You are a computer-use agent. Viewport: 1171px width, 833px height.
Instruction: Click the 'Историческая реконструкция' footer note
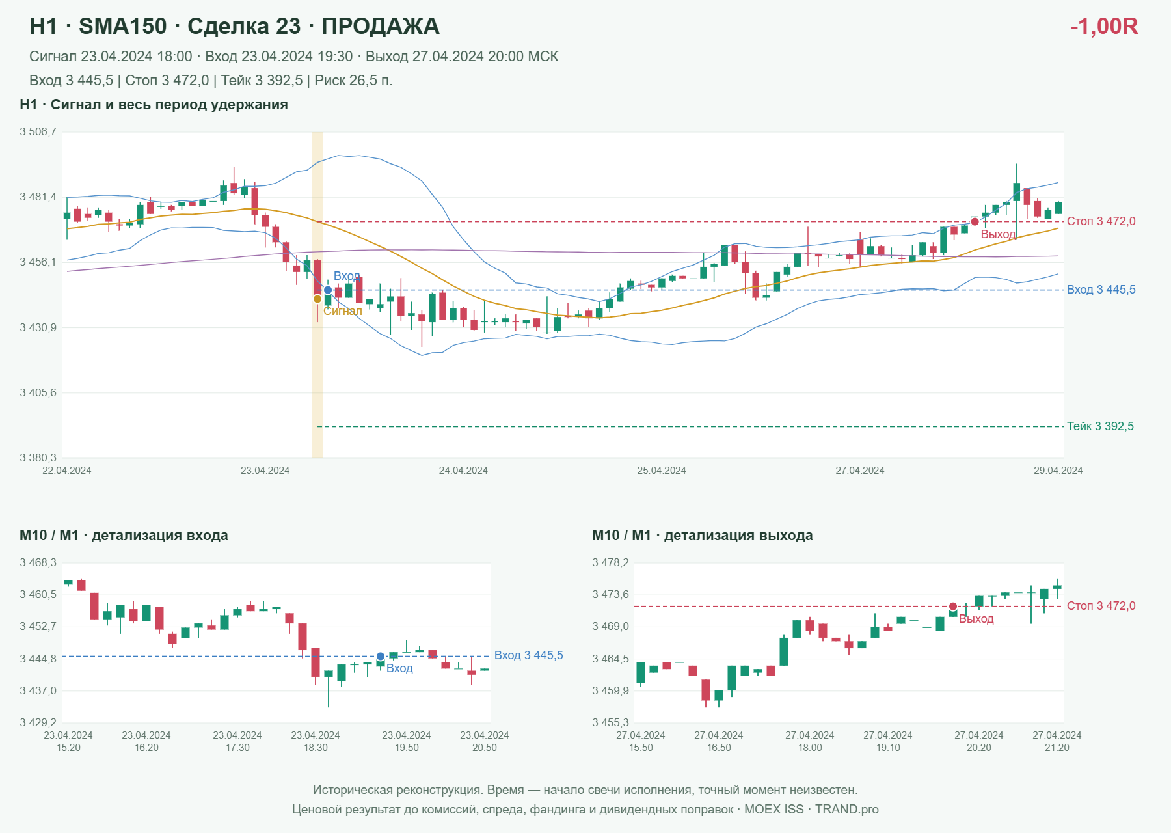point(585,790)
